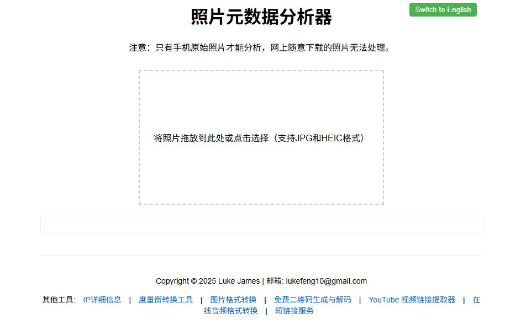
Task: Click the lukefeng10@gmail.com email text
Action: 327,281
